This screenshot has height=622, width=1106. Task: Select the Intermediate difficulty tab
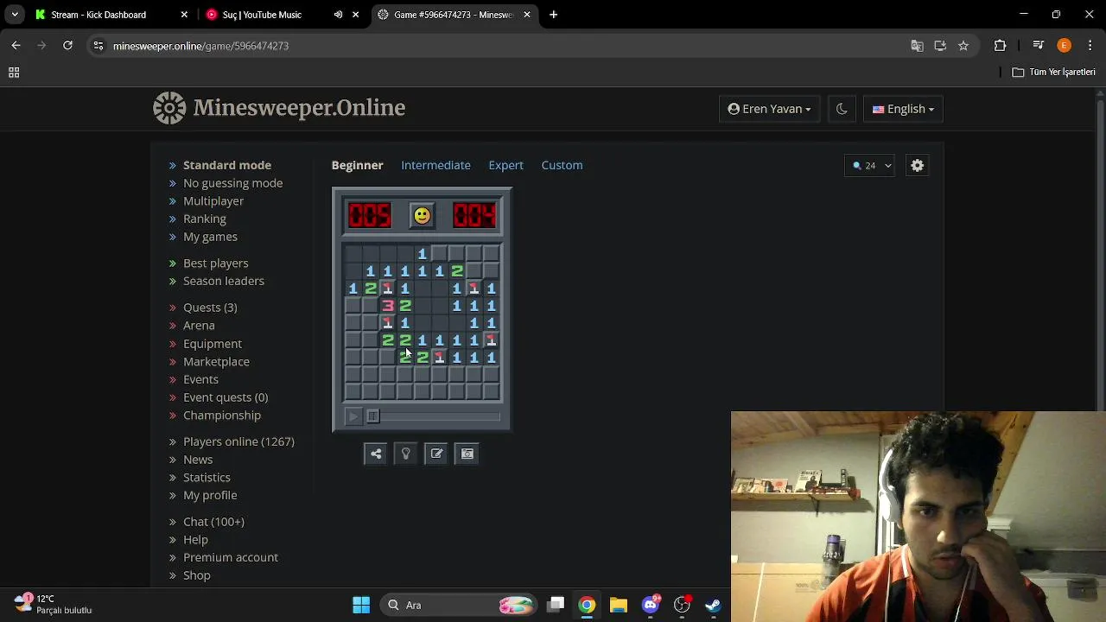pyautogui.click(x=435, y=165)
